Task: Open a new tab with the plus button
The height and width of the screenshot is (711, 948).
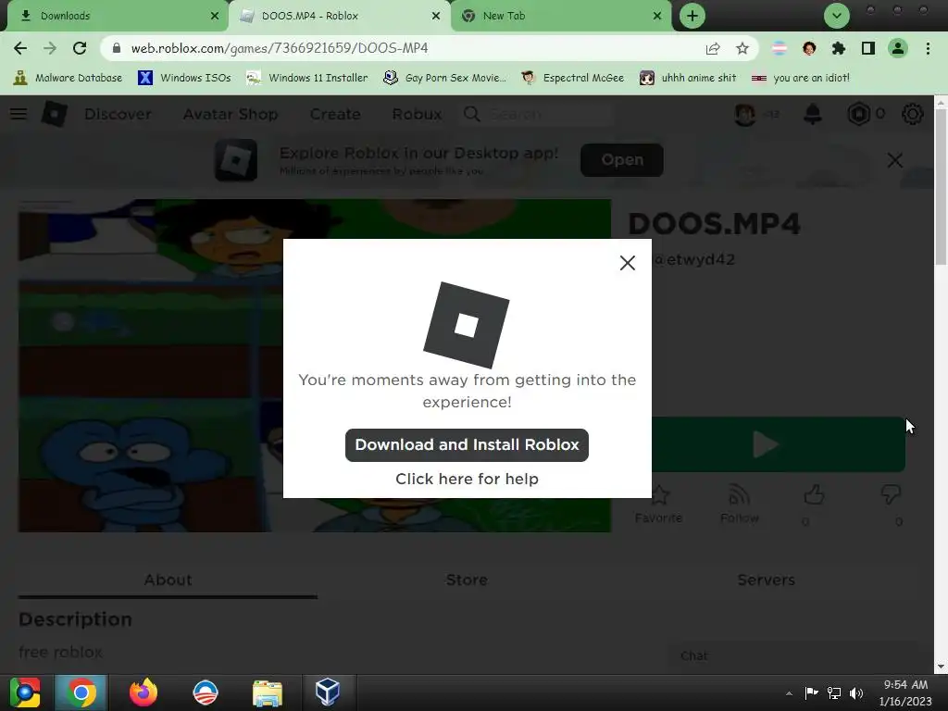Action: (692, 16)
